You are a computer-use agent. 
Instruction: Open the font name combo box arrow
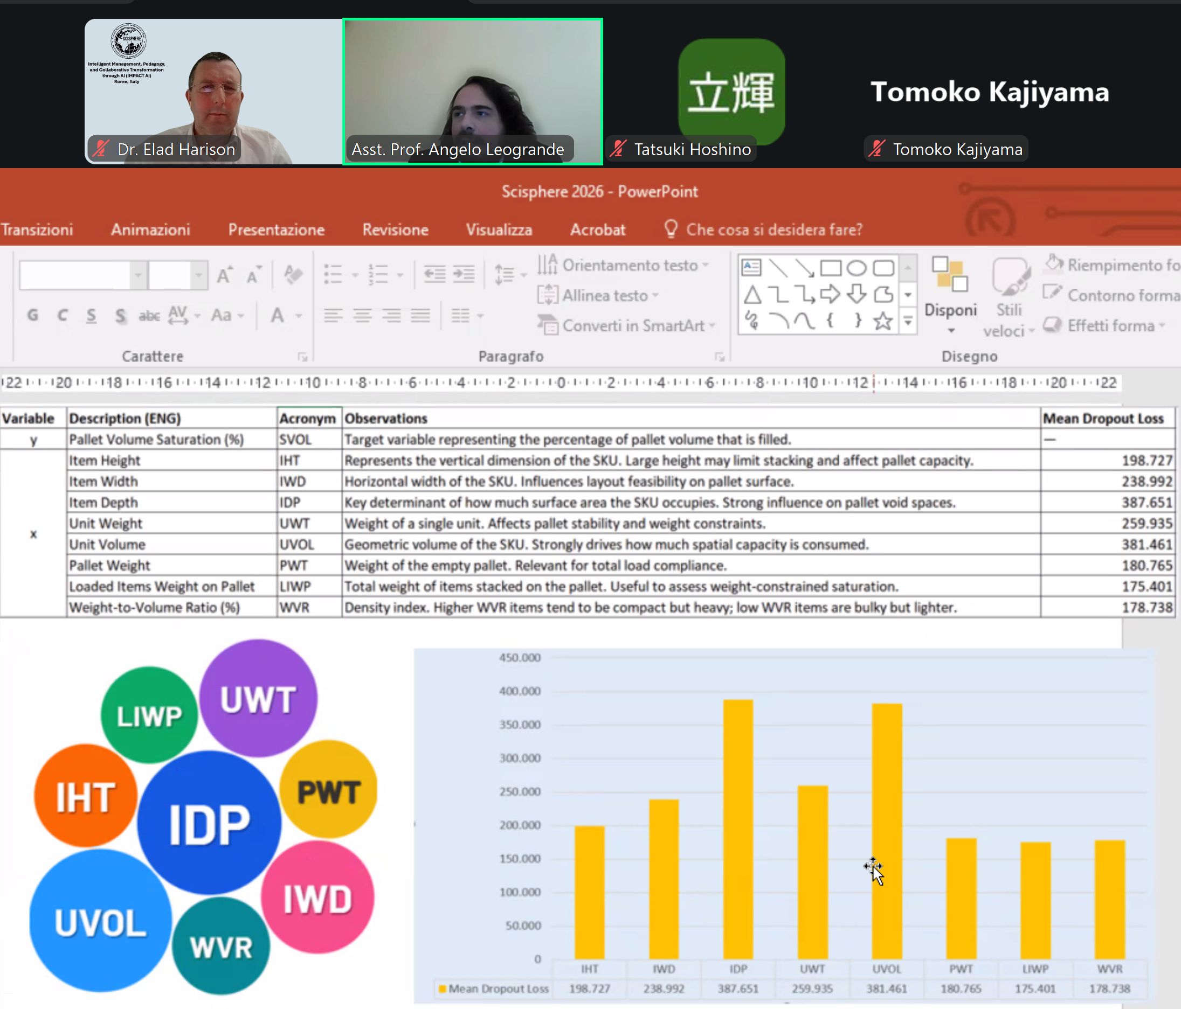coord(138,275)
